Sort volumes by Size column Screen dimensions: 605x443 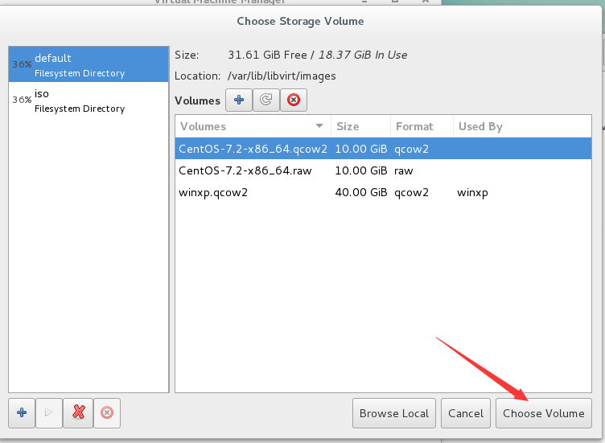359,126
